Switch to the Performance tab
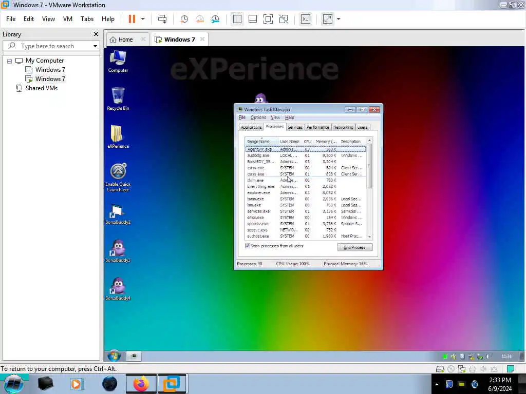The width and height of the screenshot is (526, 394). (x=317, y=127)
